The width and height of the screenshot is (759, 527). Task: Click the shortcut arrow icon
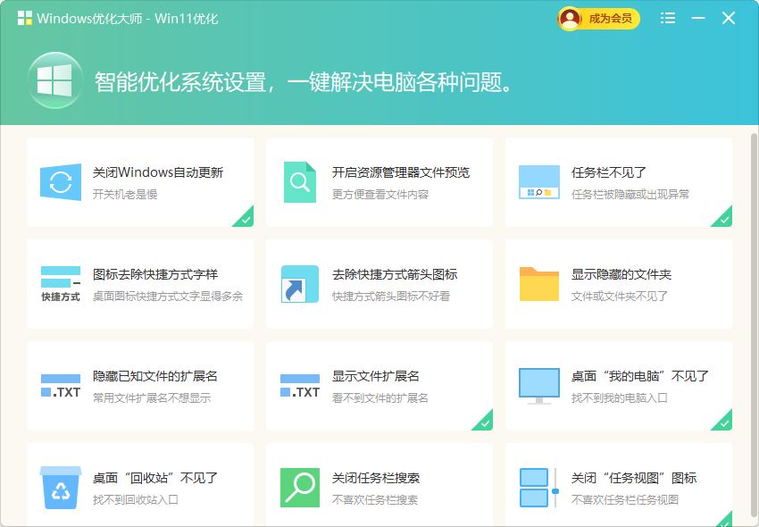pos(300,284)
